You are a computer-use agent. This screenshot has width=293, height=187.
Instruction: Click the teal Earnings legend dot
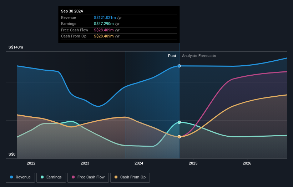click(42, 177)
